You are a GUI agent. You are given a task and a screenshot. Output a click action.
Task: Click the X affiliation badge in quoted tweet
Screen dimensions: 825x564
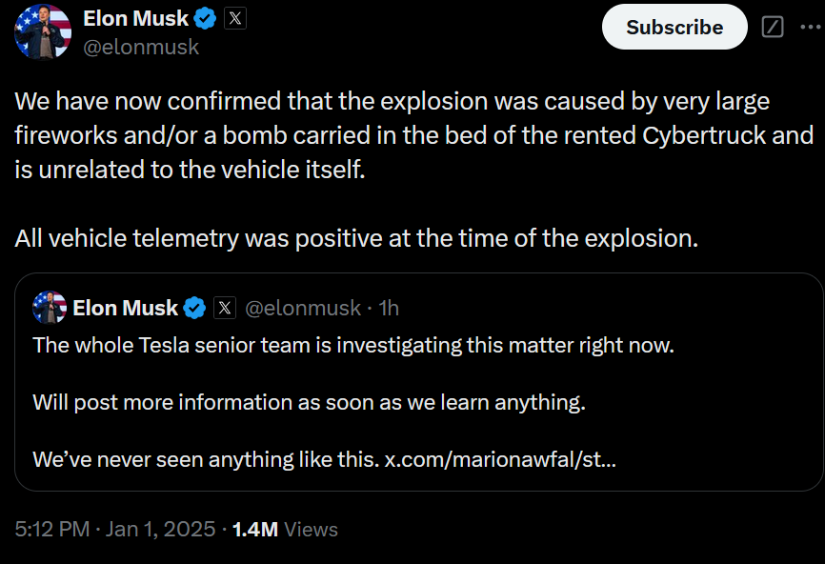(x=225, y=308)
